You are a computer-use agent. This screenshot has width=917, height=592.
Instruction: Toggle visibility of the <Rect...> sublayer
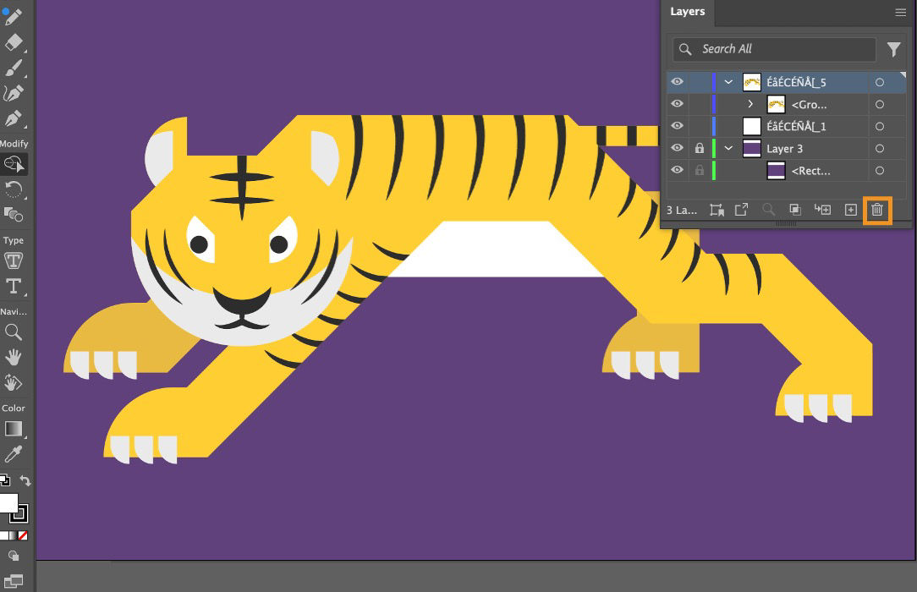pyautogui.click(x=677, y=169)
